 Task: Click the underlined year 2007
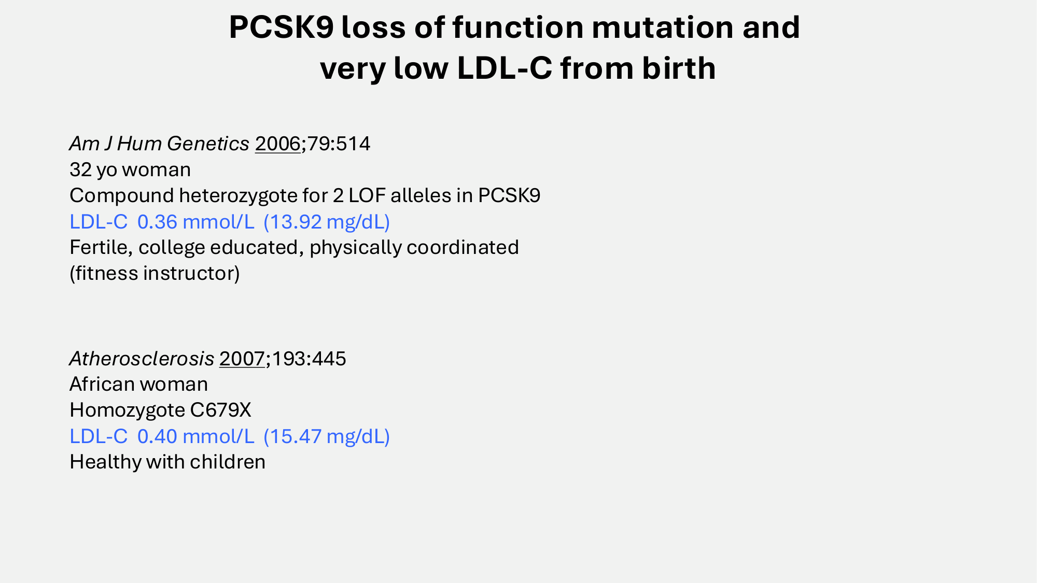pyautogui.click(x=242, y=359)
